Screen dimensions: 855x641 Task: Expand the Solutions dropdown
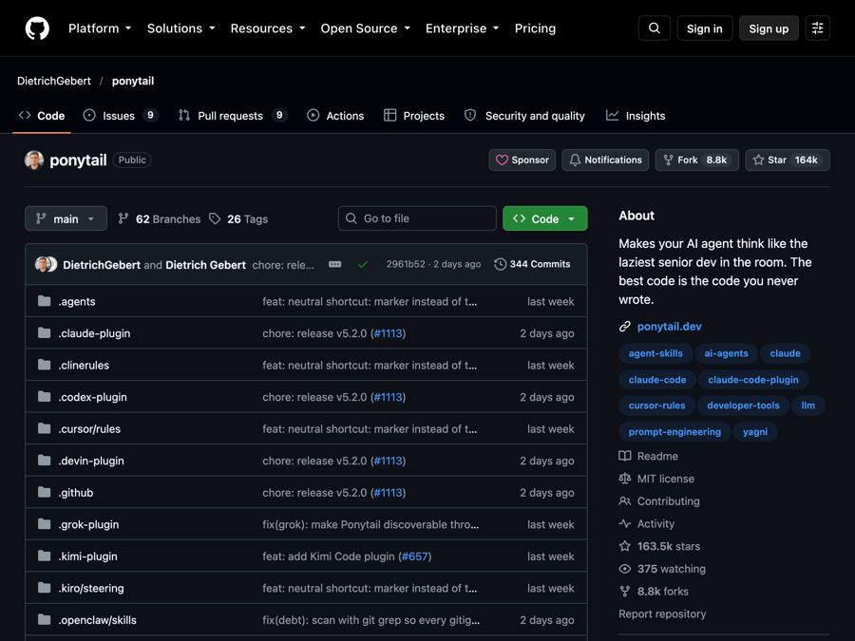[x=181, y=28]
